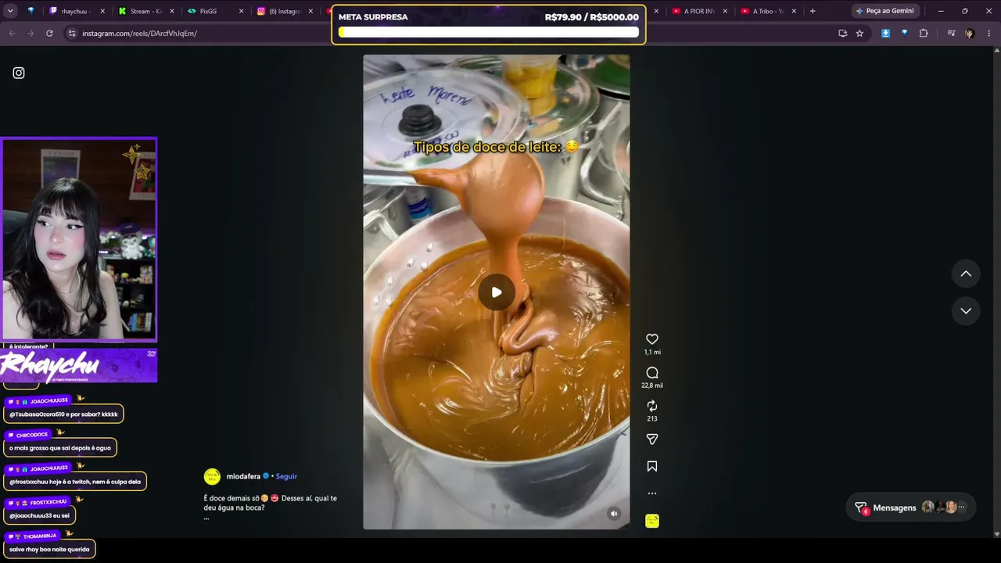Share the reel using paper plane icon
This screenshot has width=1001, height=563.
[x=652, y=439]
